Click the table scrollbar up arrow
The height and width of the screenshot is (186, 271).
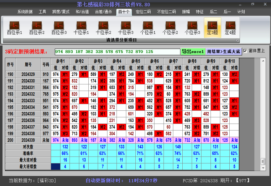click(263, 61)
